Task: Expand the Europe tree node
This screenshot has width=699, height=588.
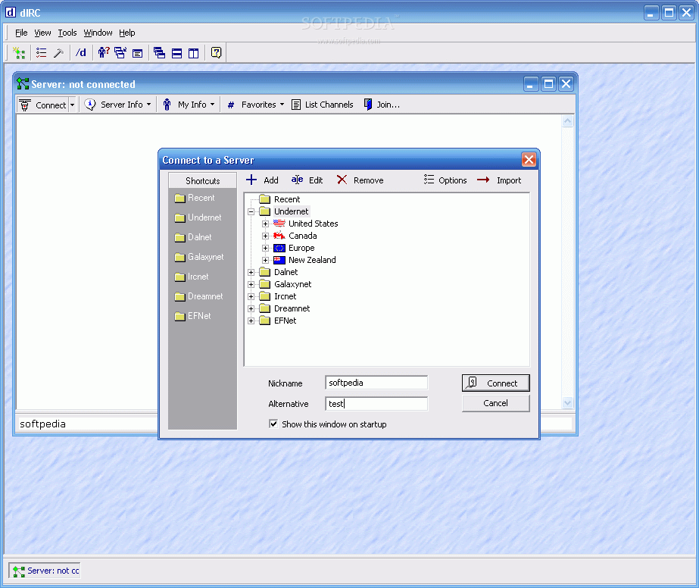Action: tap(265, 248)
